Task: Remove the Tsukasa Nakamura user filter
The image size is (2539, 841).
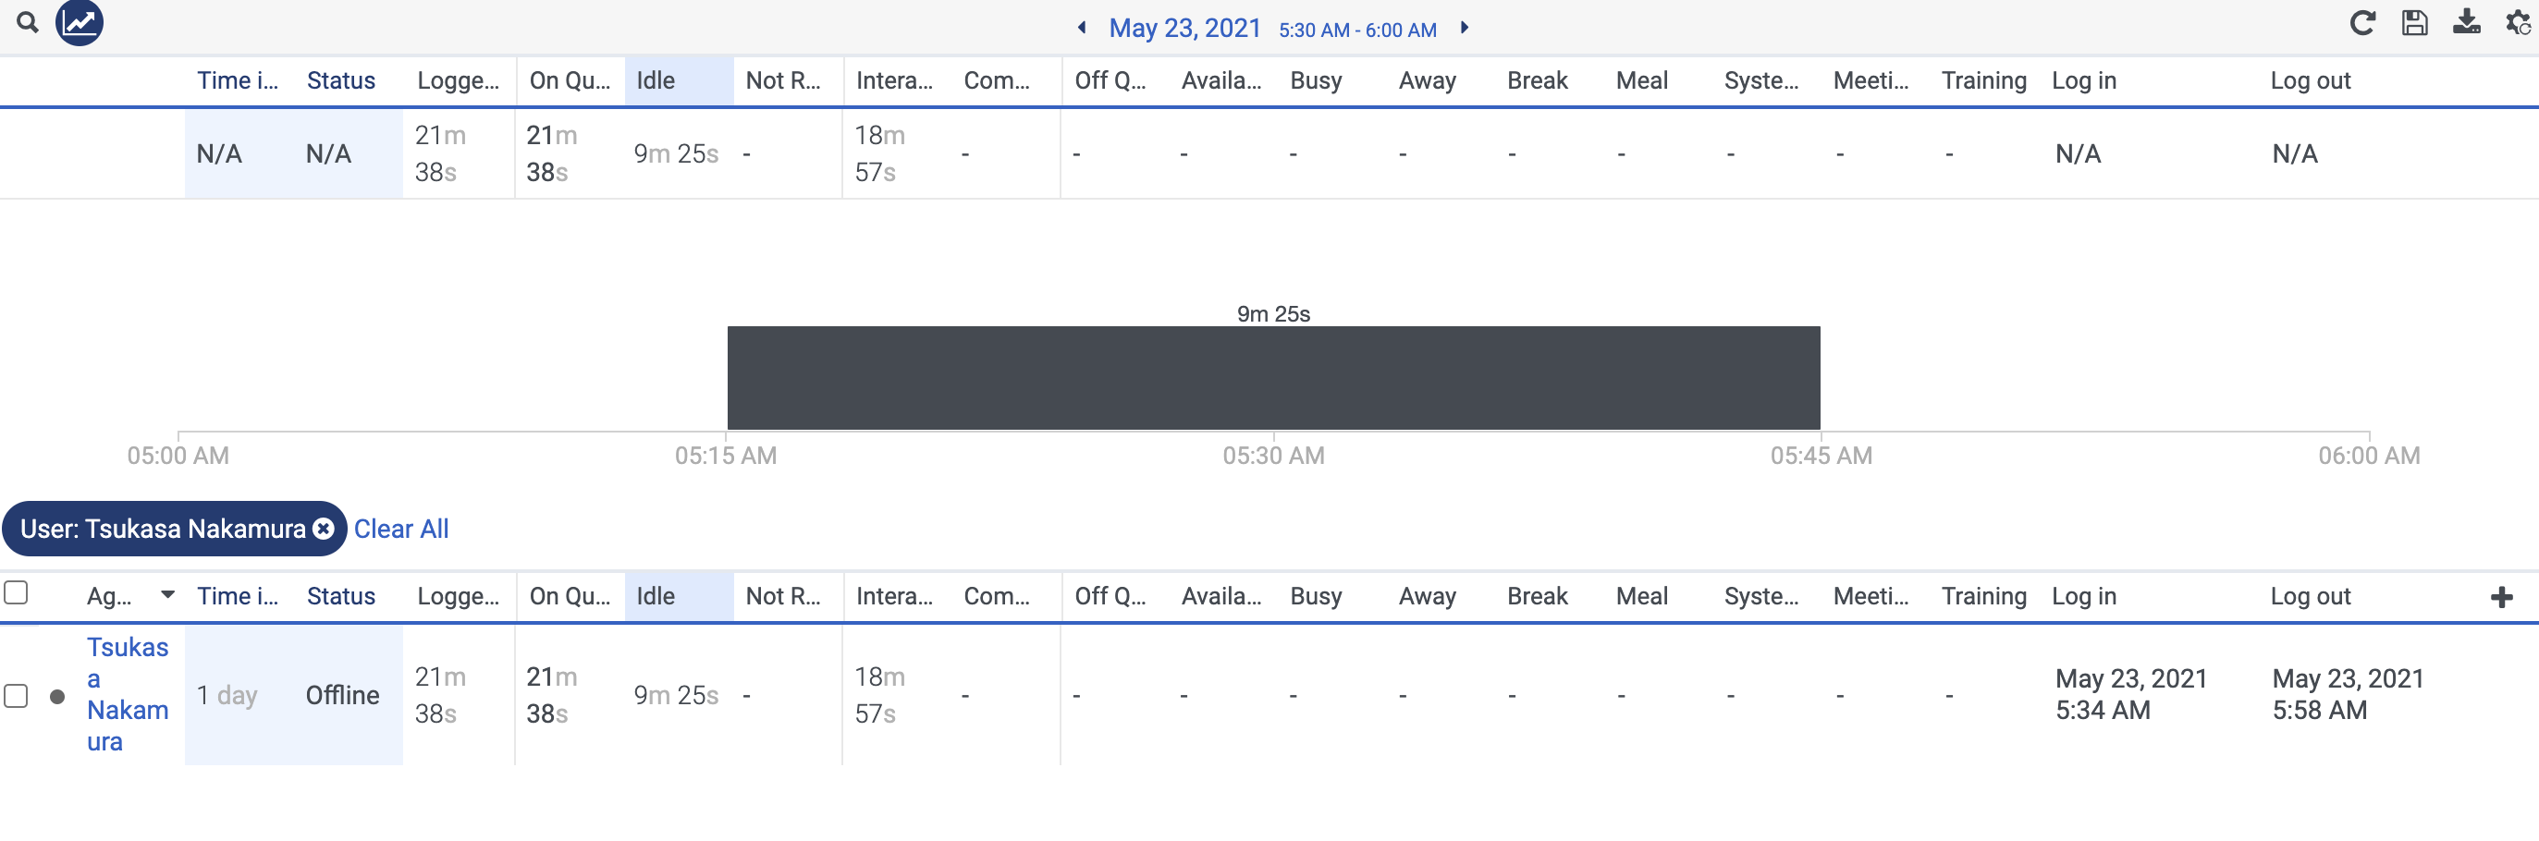Action: tap(324, 529)
